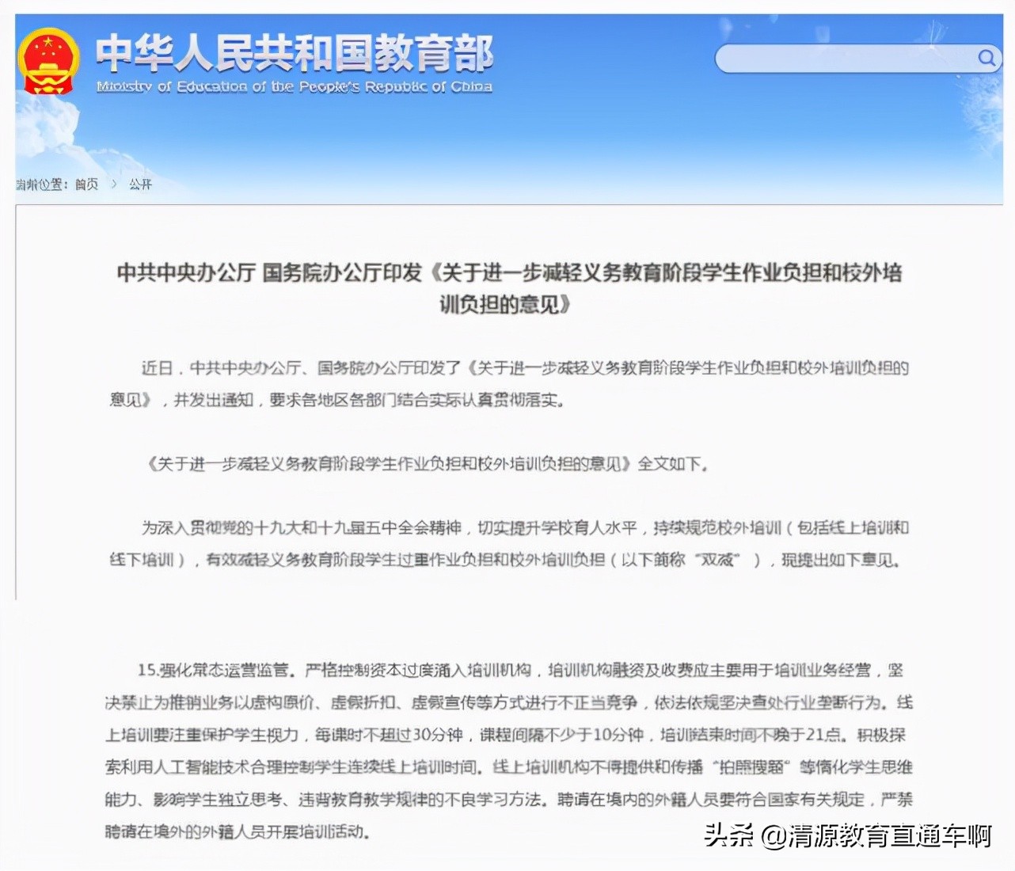Image resolution: width=1015 pixels, height=871 pixels.
Task: Click the line ending 全文如下。
Action: 428,464
